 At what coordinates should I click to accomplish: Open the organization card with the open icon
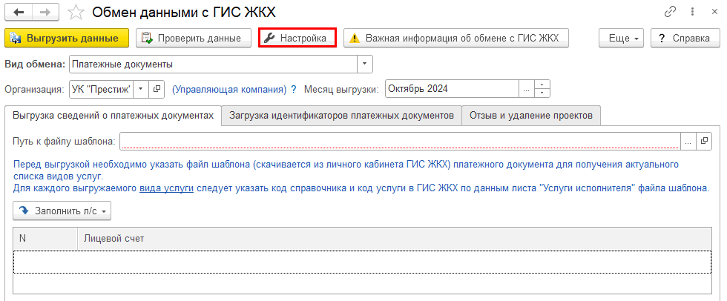click(x=157, y=89)
